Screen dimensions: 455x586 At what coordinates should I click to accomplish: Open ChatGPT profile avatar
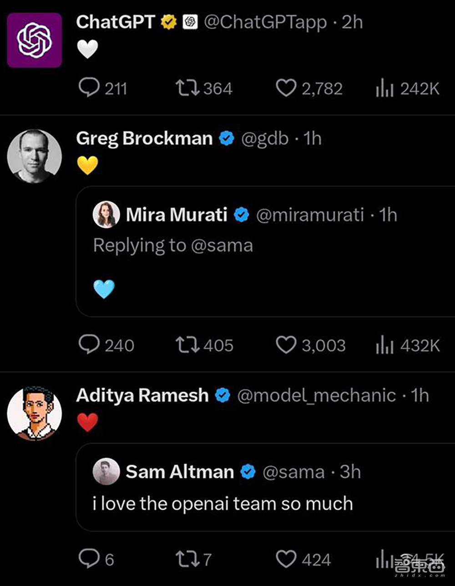point(35,40)
